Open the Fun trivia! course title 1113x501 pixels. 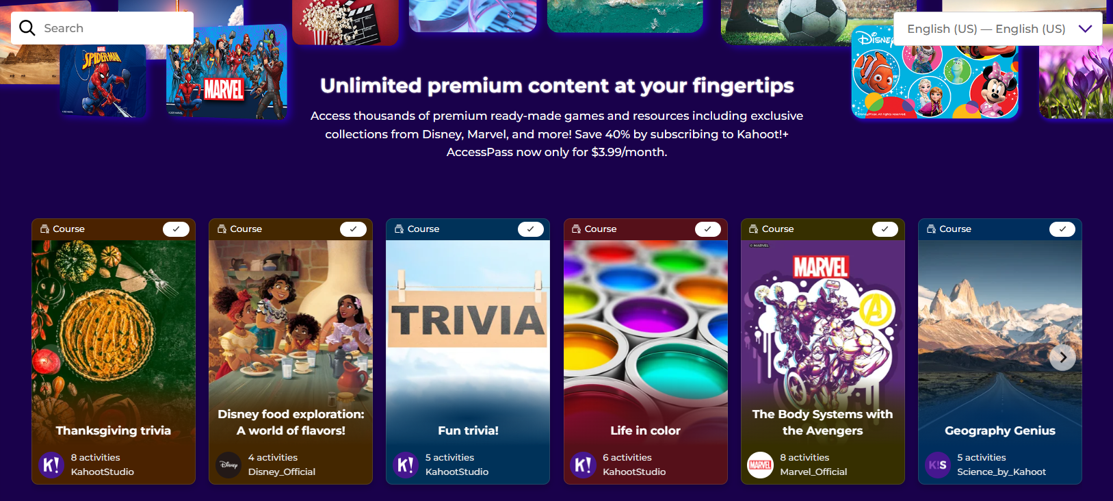(x=468, y=431)
